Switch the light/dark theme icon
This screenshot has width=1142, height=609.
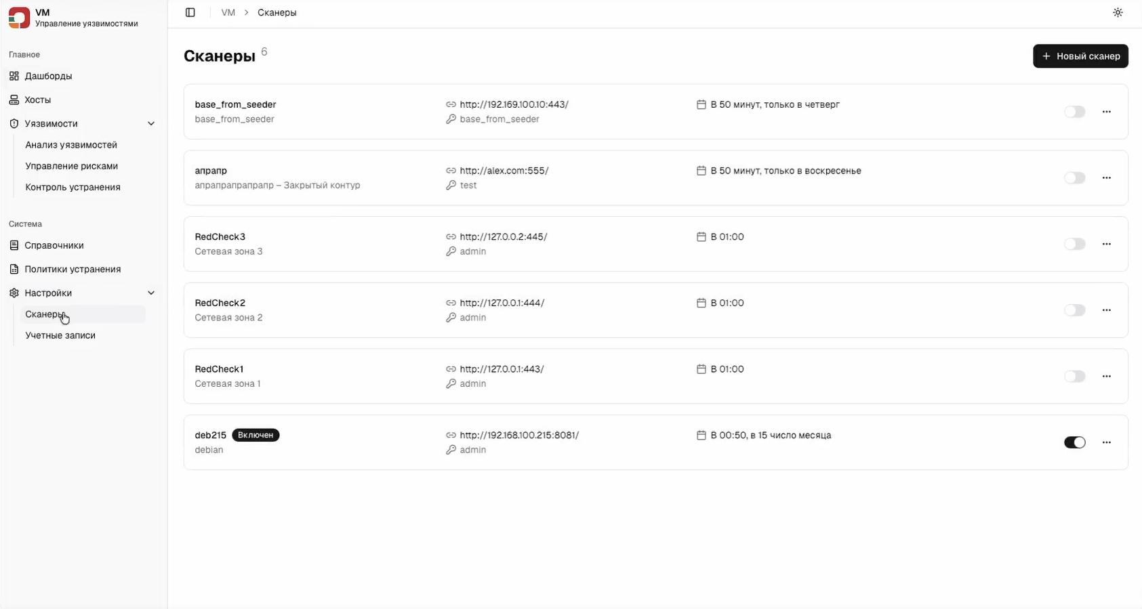tap(1118, 13)
